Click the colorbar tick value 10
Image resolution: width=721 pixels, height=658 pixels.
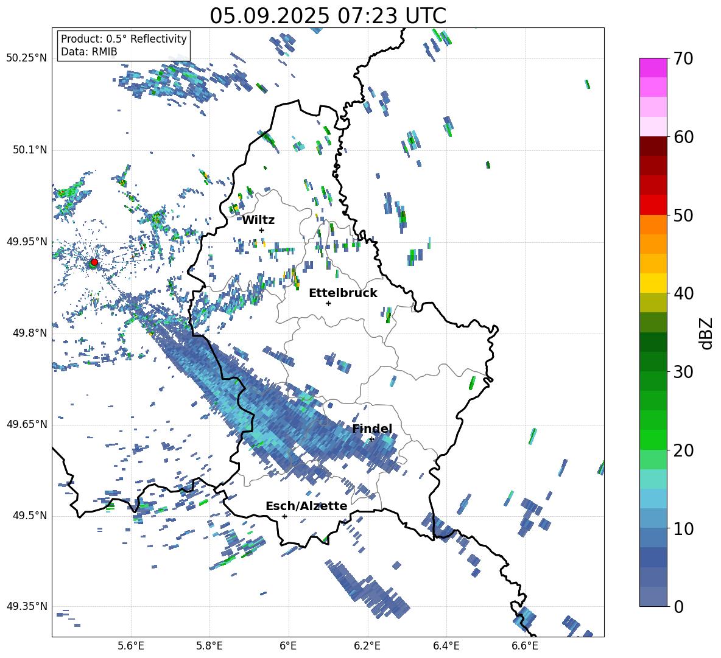[683, 528]
